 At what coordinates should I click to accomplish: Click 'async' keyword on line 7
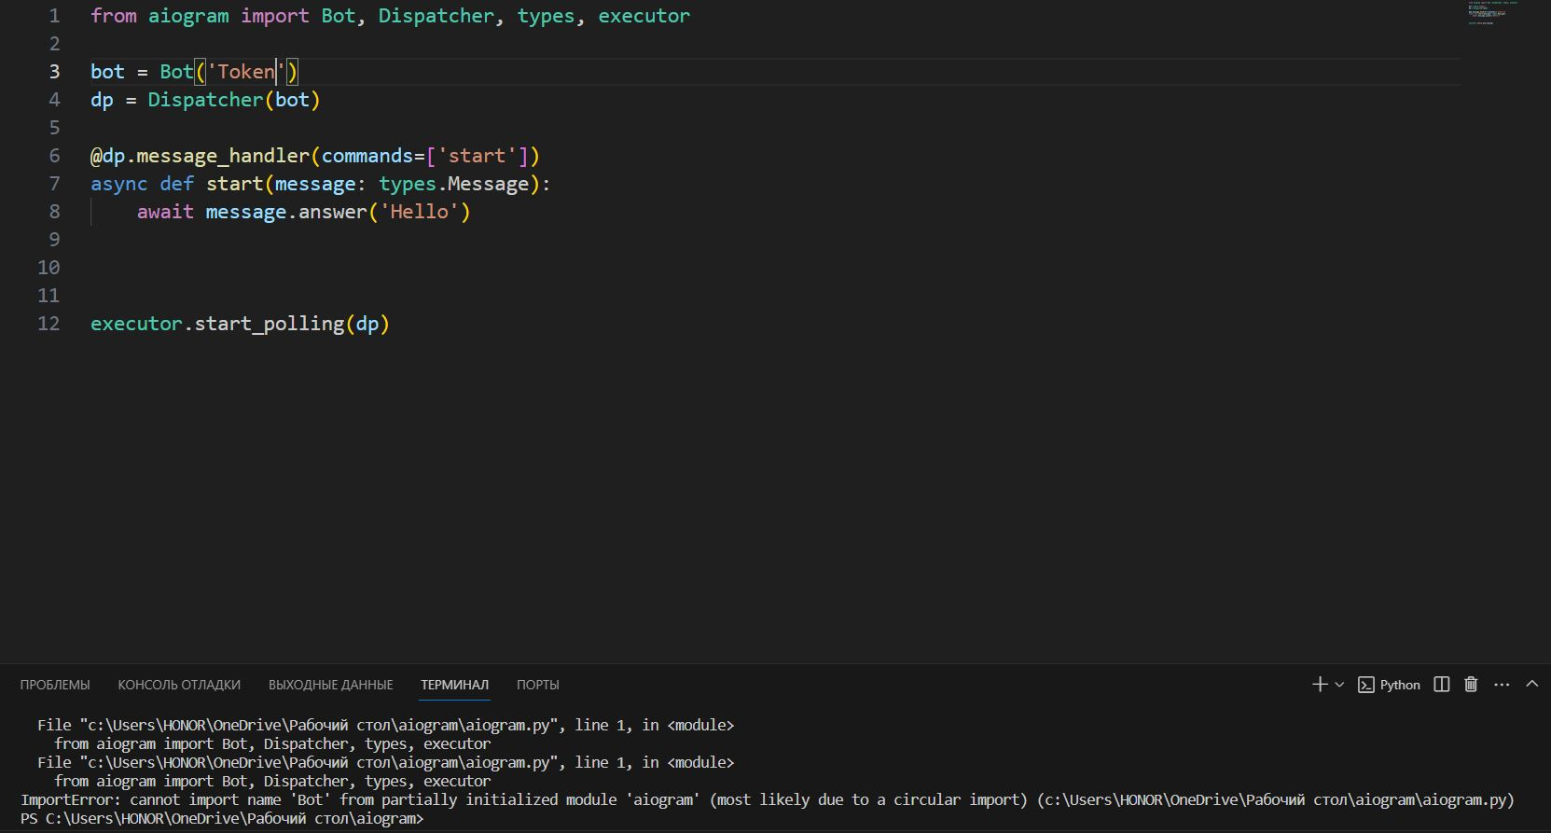118,184
